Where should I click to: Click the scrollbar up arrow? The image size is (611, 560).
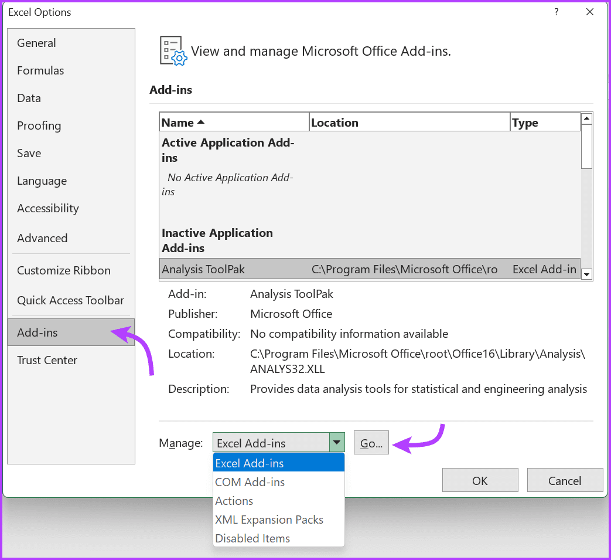[586, 118]
